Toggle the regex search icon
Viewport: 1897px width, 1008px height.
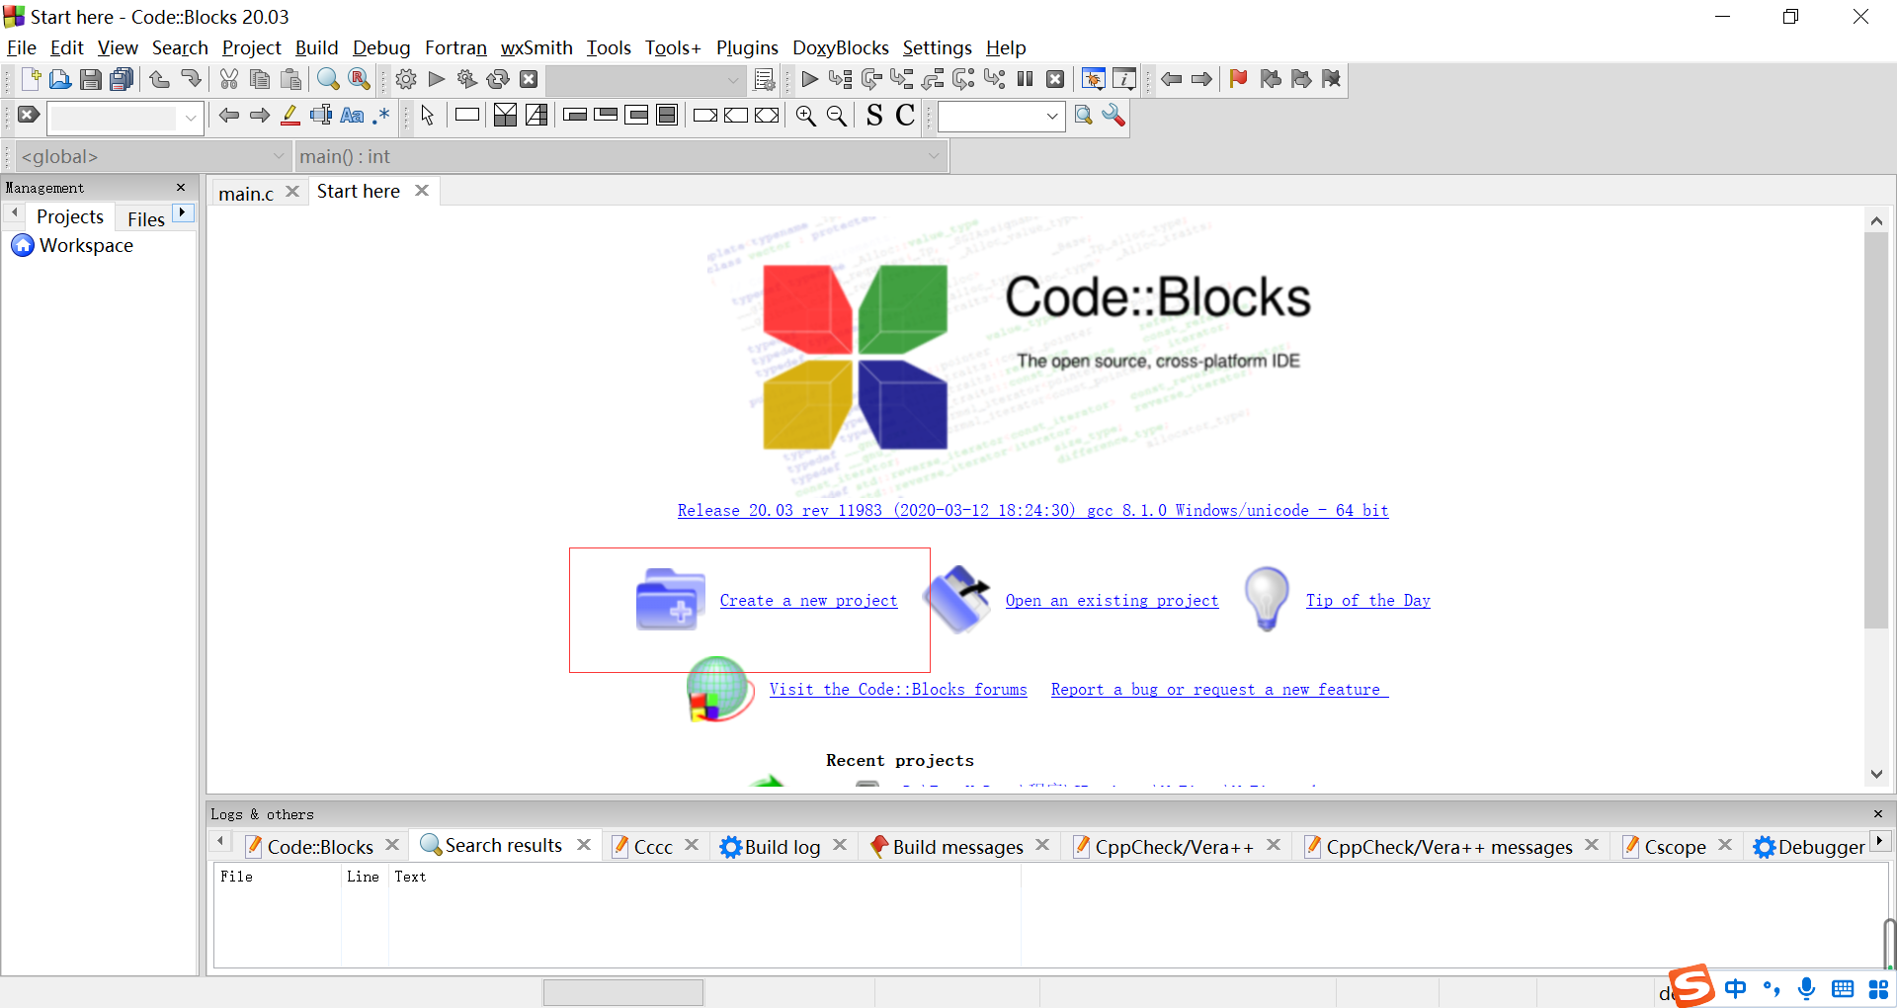pos(382,116)
